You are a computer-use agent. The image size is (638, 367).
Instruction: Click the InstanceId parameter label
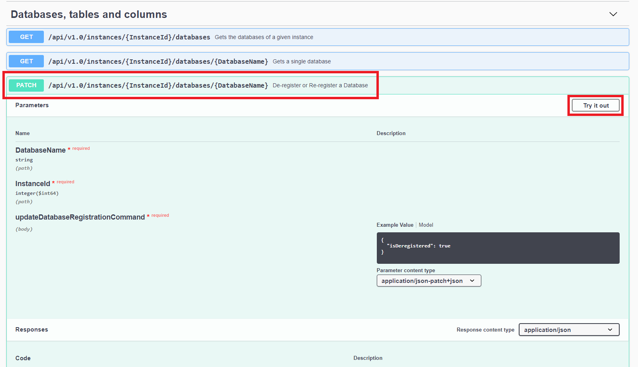click(x=33, y=184)
